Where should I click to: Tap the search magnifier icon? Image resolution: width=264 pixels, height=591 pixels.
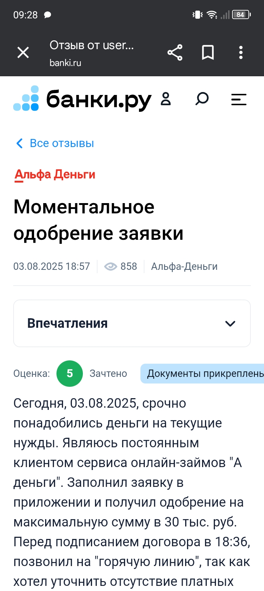coord(202,99)
